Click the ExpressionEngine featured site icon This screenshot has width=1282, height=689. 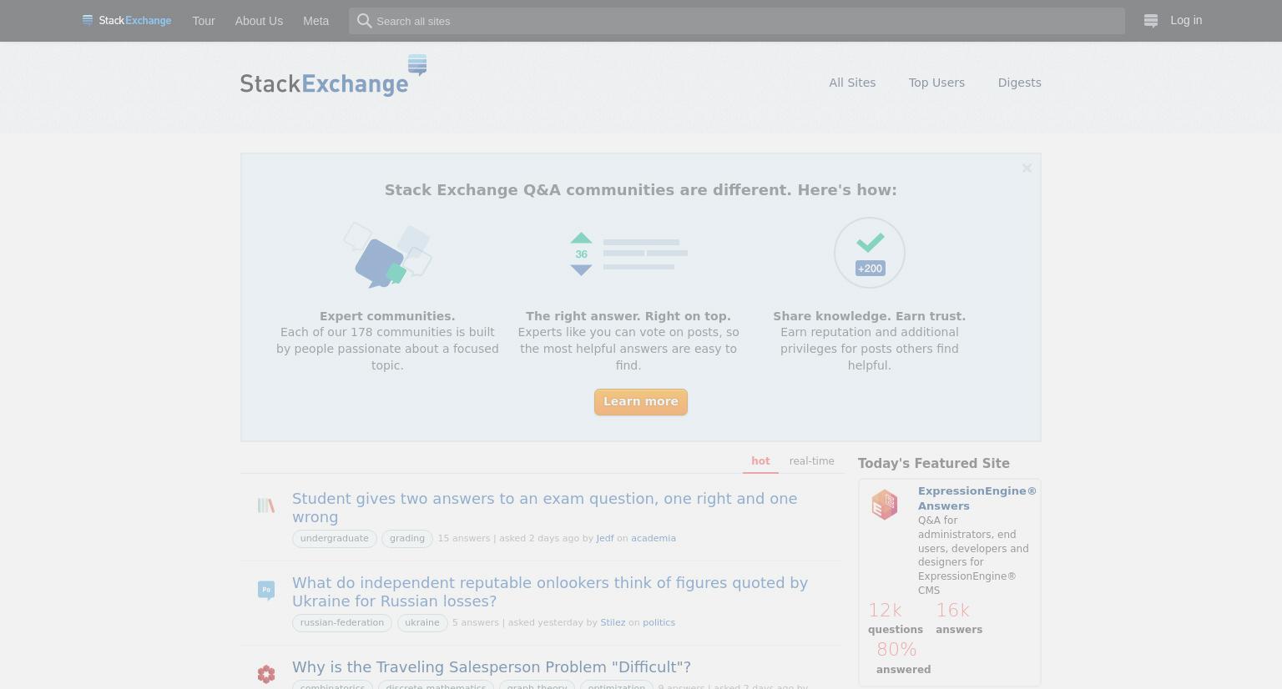(x=885, y=505)
